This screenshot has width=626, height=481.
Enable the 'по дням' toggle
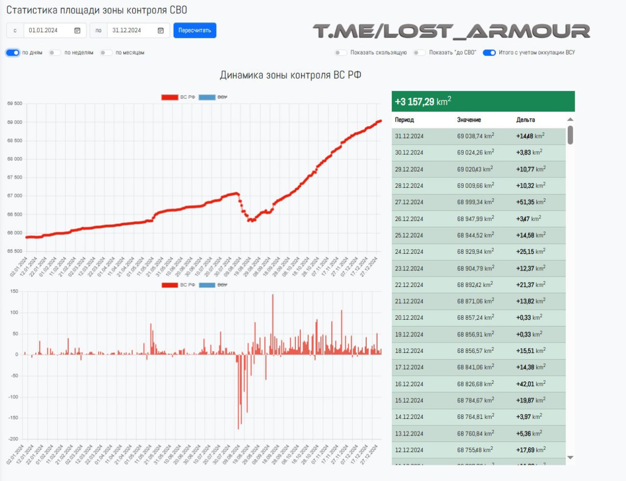coord(13,53)
